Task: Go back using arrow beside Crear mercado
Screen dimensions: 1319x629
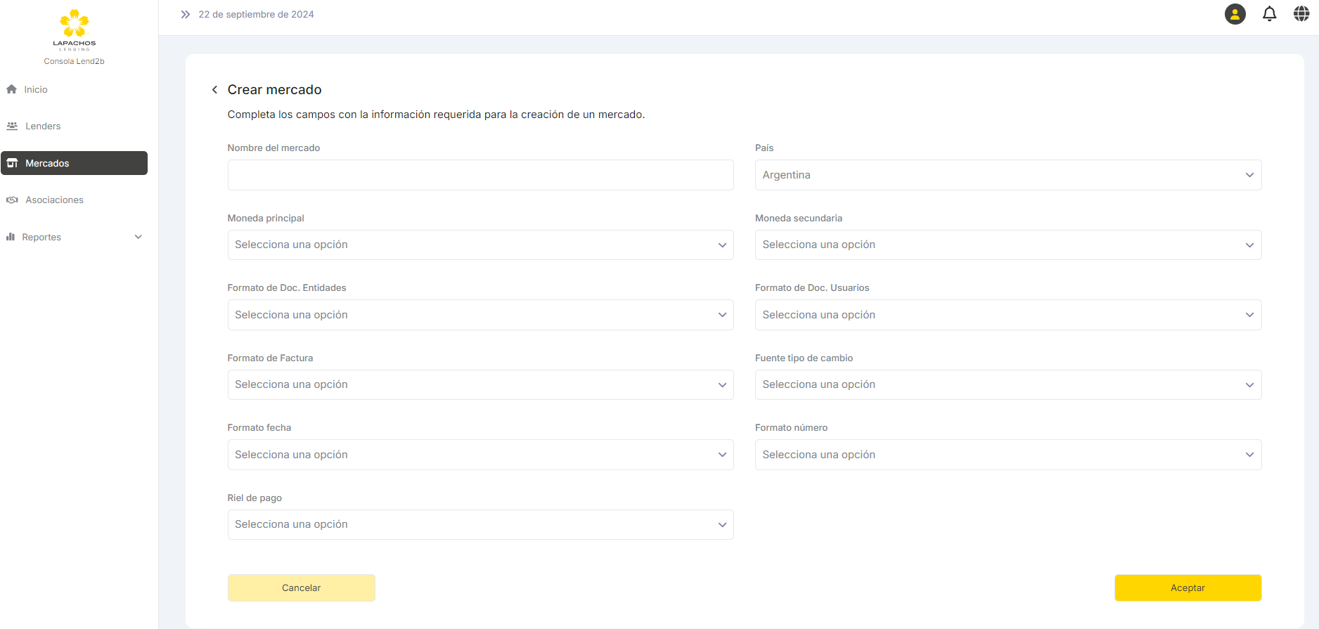Action: pos(214,90)
